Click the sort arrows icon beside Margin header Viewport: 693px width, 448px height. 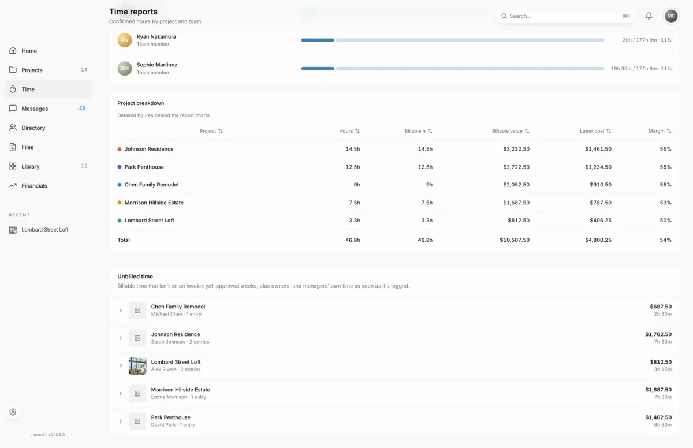point(669,131)
